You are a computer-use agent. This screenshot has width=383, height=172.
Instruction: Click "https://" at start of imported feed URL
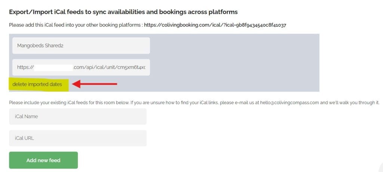tap(25, 68)
